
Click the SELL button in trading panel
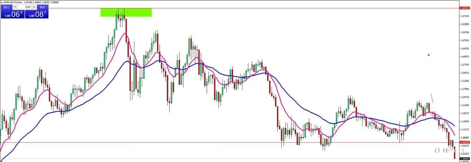[x=6, y=7]
